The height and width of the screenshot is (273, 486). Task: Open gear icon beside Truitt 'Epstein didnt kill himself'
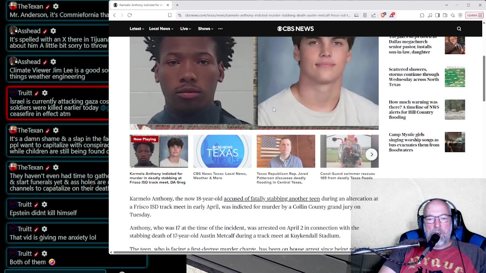(x=44, y=204)
